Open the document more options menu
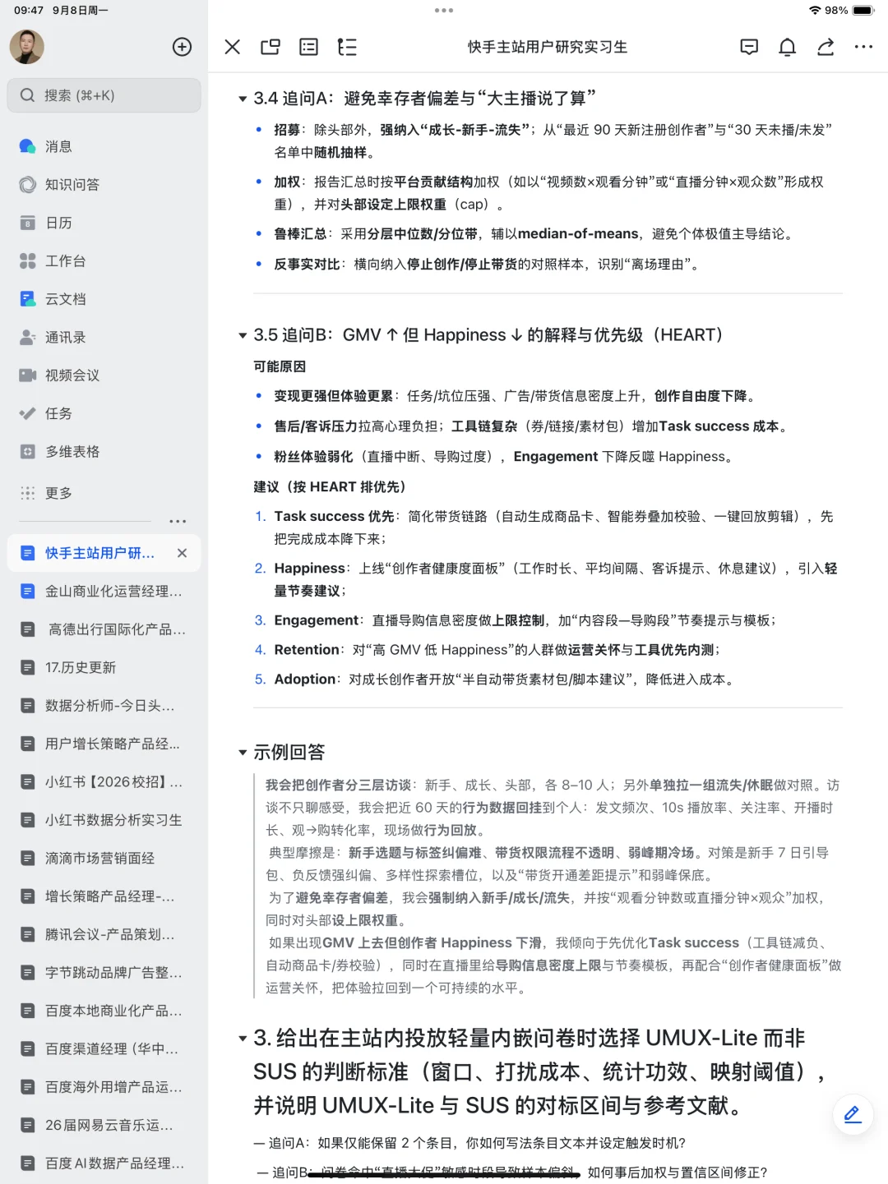 pos(863,47)
